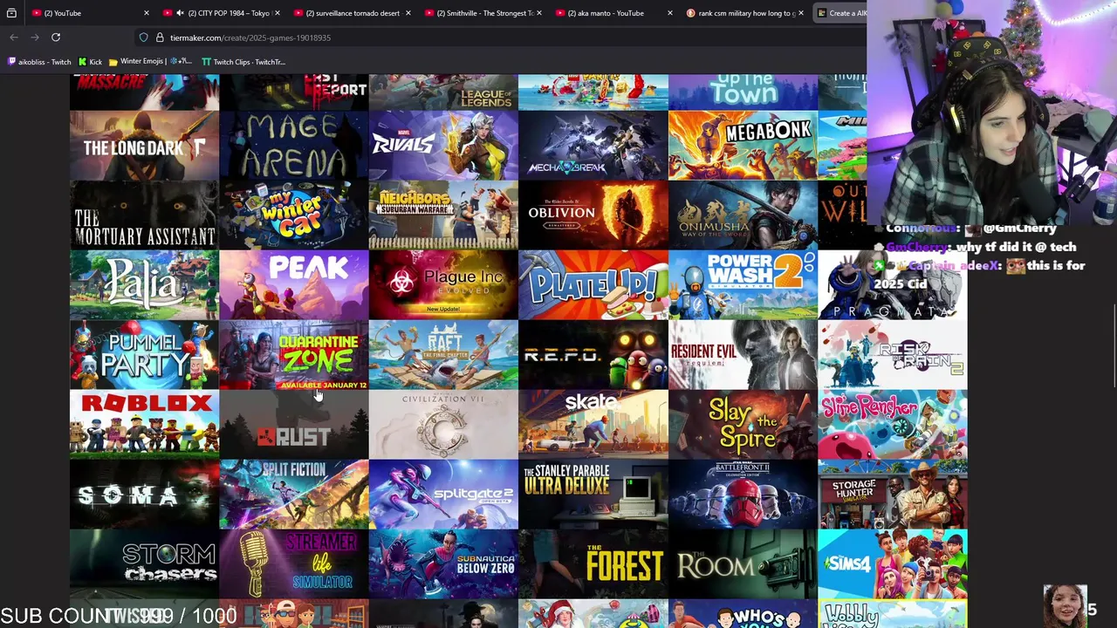Click the browser forward arrow
Viewport: 1117px width, 628px height.
pos(35,38)
